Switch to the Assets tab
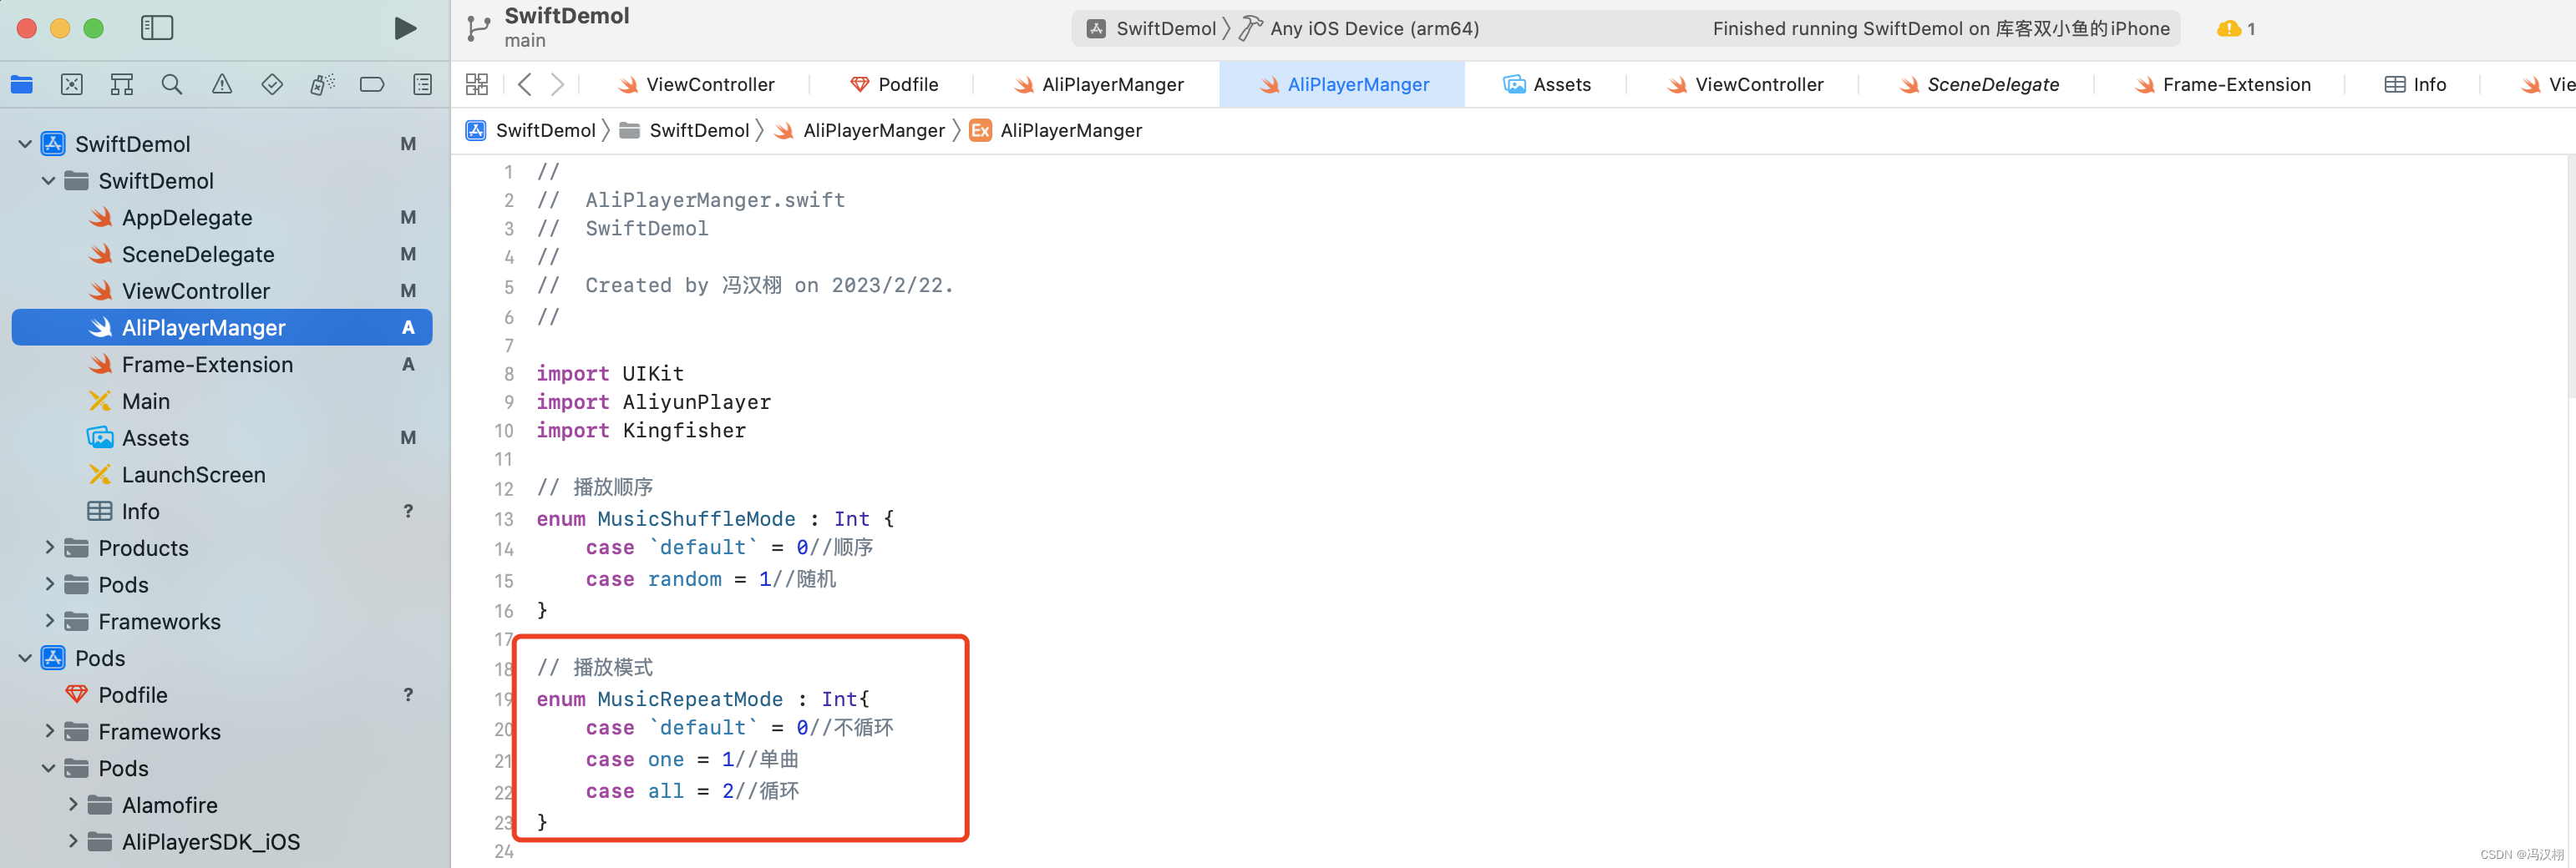The width and height of the screenshot is (2576, 868). click(x=1547, y=85)
